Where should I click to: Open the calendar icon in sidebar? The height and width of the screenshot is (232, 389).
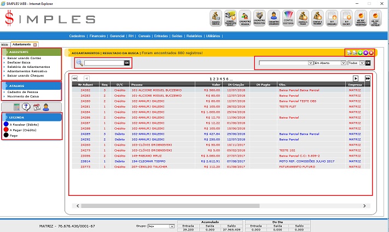pos(36,107)
